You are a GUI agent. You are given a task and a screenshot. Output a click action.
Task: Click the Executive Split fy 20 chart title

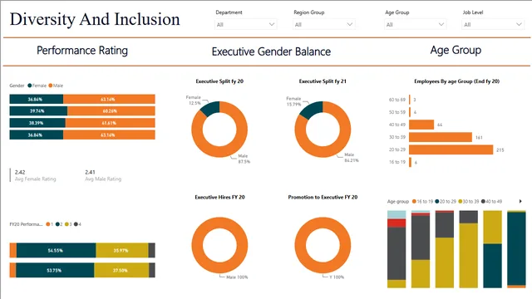tap(219, 81)
